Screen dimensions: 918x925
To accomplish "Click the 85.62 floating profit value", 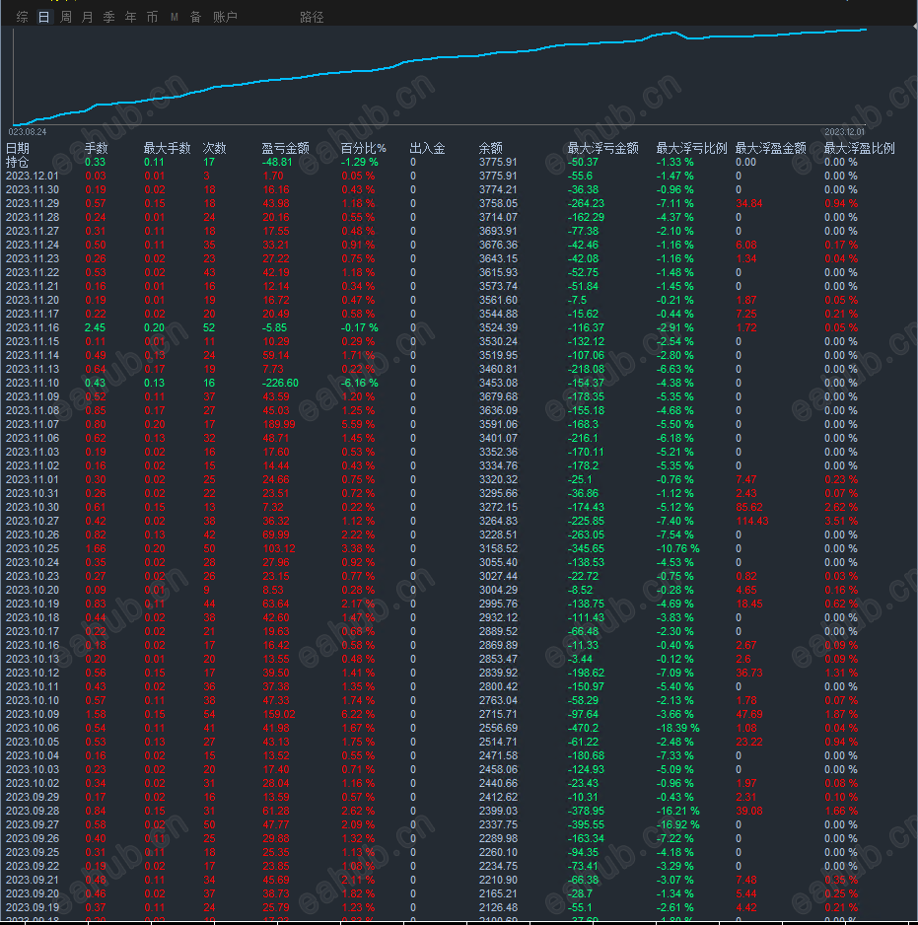I will [749, 507].
